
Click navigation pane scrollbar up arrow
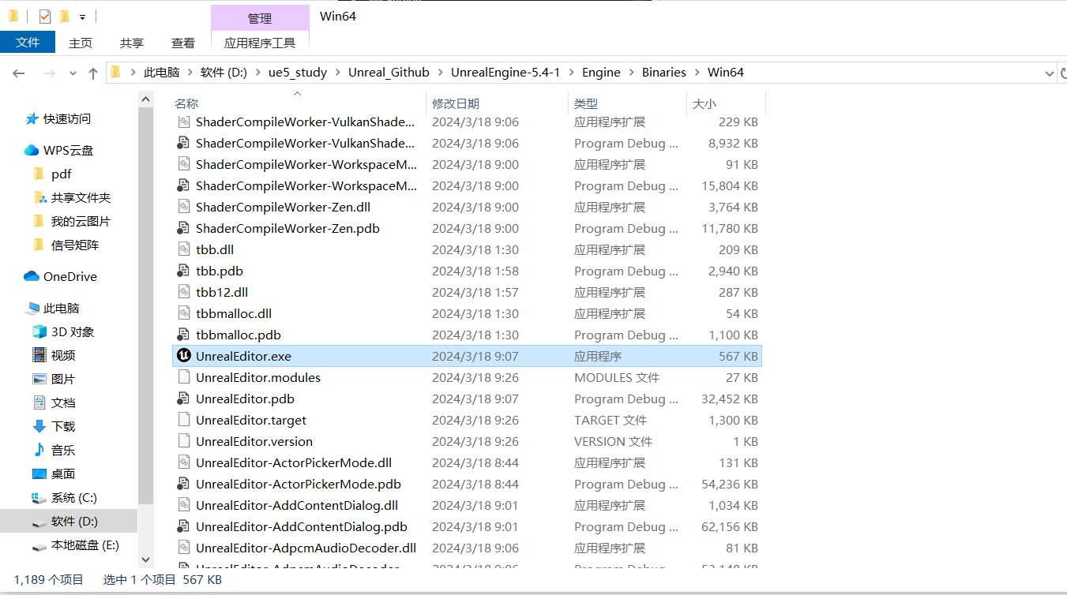[x=145, y=99]
